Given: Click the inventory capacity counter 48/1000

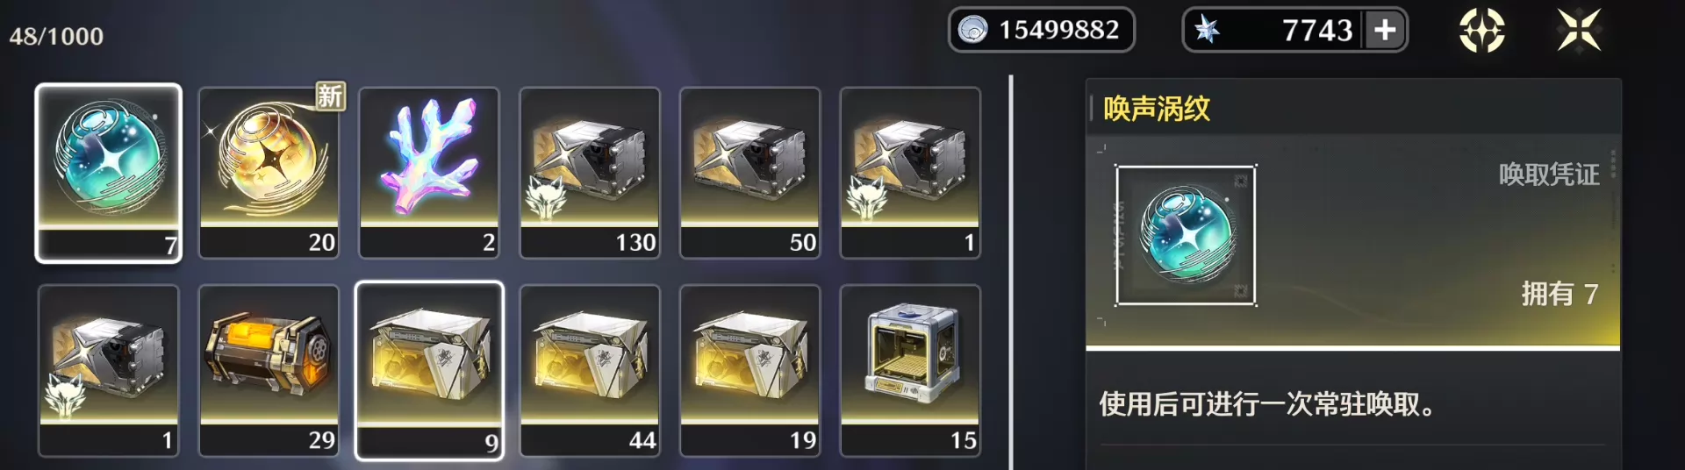Looking at the screenshot, I should pos(56,36).
